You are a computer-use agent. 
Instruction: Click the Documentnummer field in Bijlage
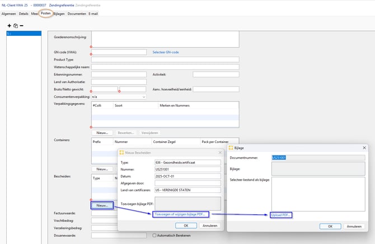click(x=317, y=158)
